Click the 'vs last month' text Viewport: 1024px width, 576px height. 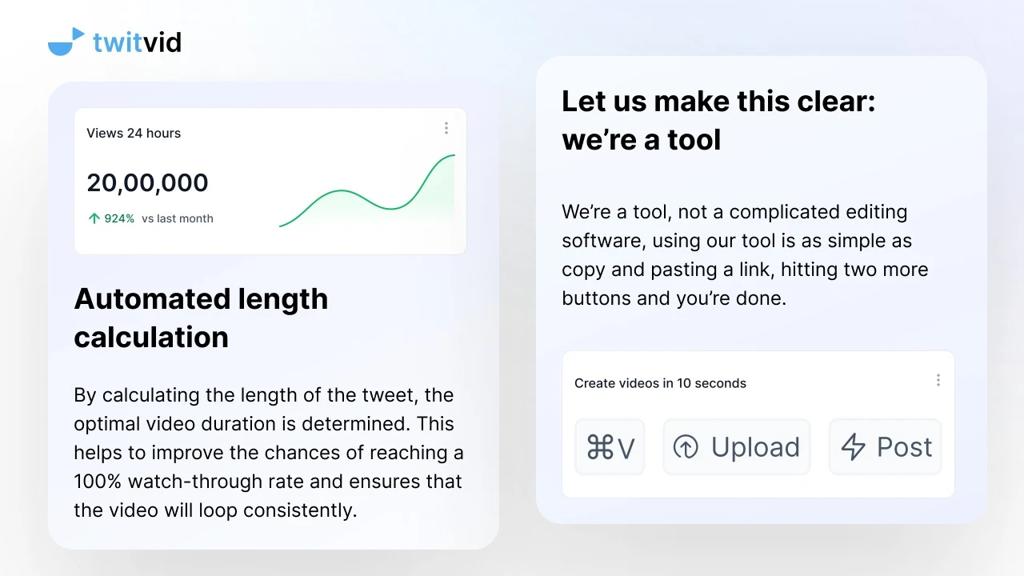(178, 218)
